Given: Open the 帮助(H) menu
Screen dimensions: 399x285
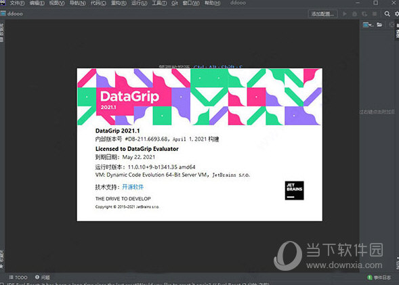Looking at the screenshot, I should pos(212,3).
